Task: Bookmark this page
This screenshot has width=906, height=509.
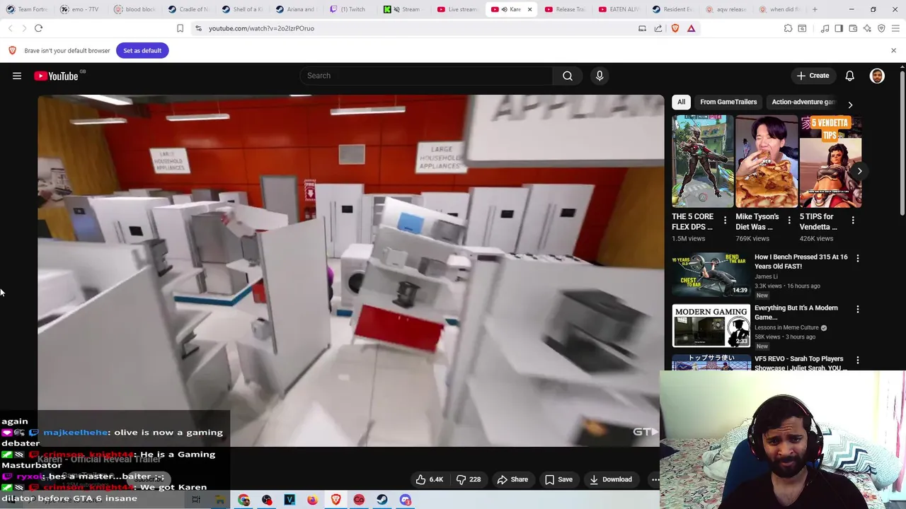Action: [180, 28]
